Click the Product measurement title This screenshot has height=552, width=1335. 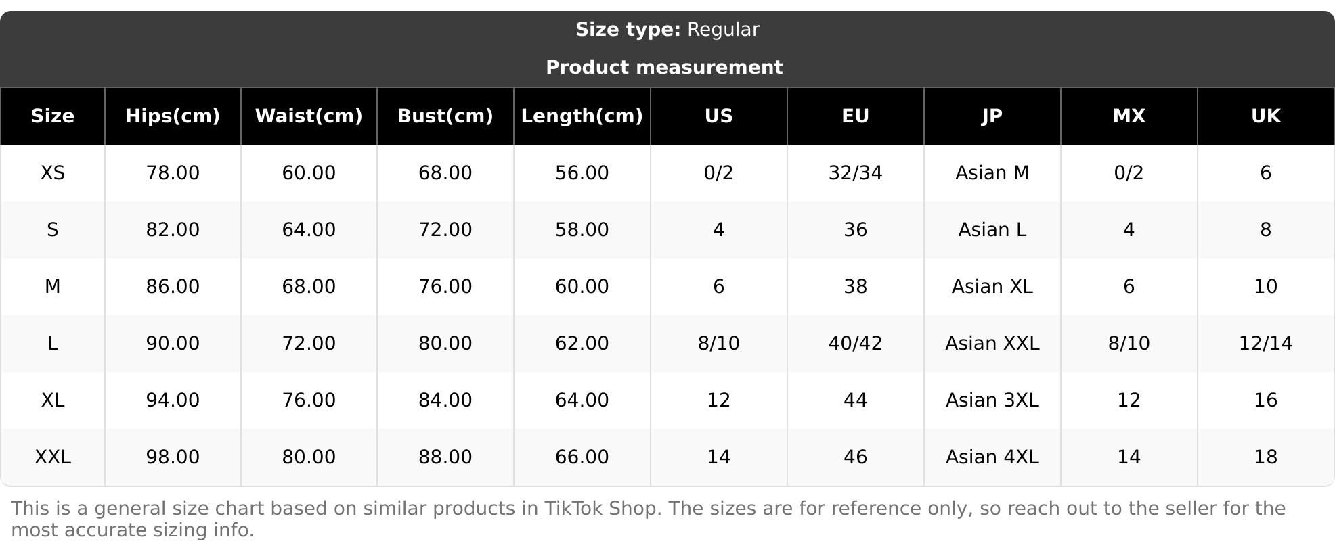pos(664,68)
